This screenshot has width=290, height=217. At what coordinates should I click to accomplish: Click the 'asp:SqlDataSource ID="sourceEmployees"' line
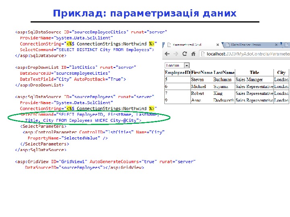pyautogui.click(x=85, y=97)
